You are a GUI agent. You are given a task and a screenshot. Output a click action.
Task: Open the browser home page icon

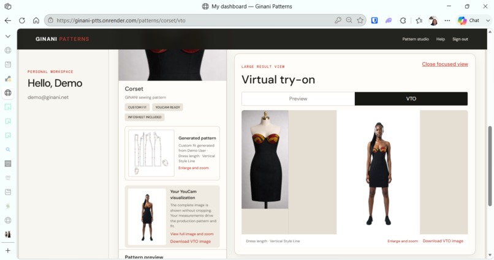tap(36, 20)
